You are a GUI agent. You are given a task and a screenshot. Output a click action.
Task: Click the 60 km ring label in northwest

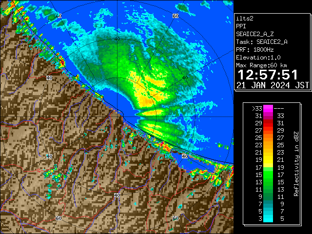click(x=58, y=16)
